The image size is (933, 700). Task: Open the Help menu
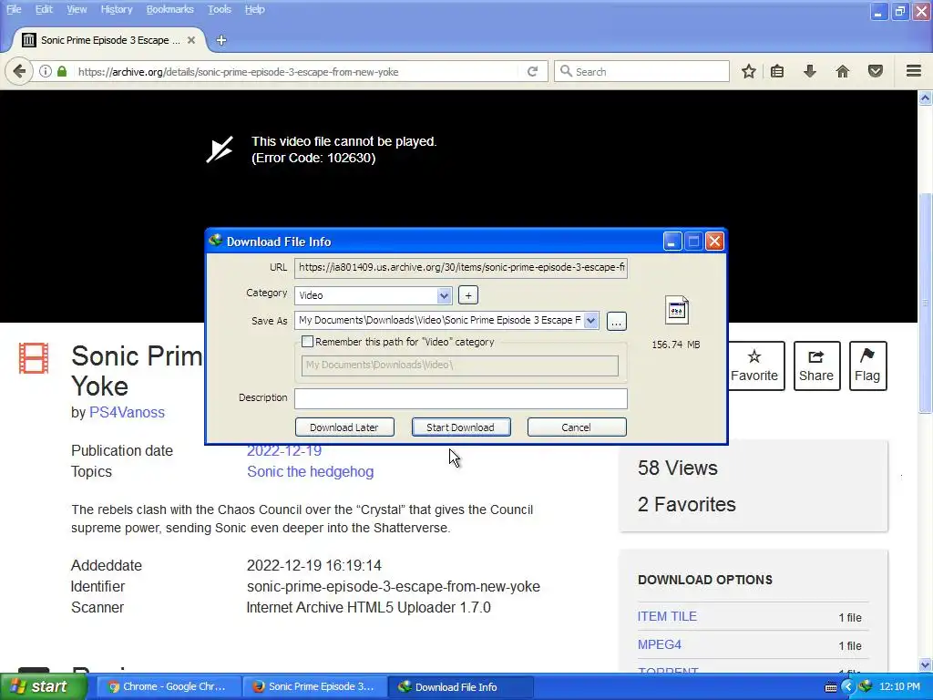pyautogui.click(x=255, y=9)
